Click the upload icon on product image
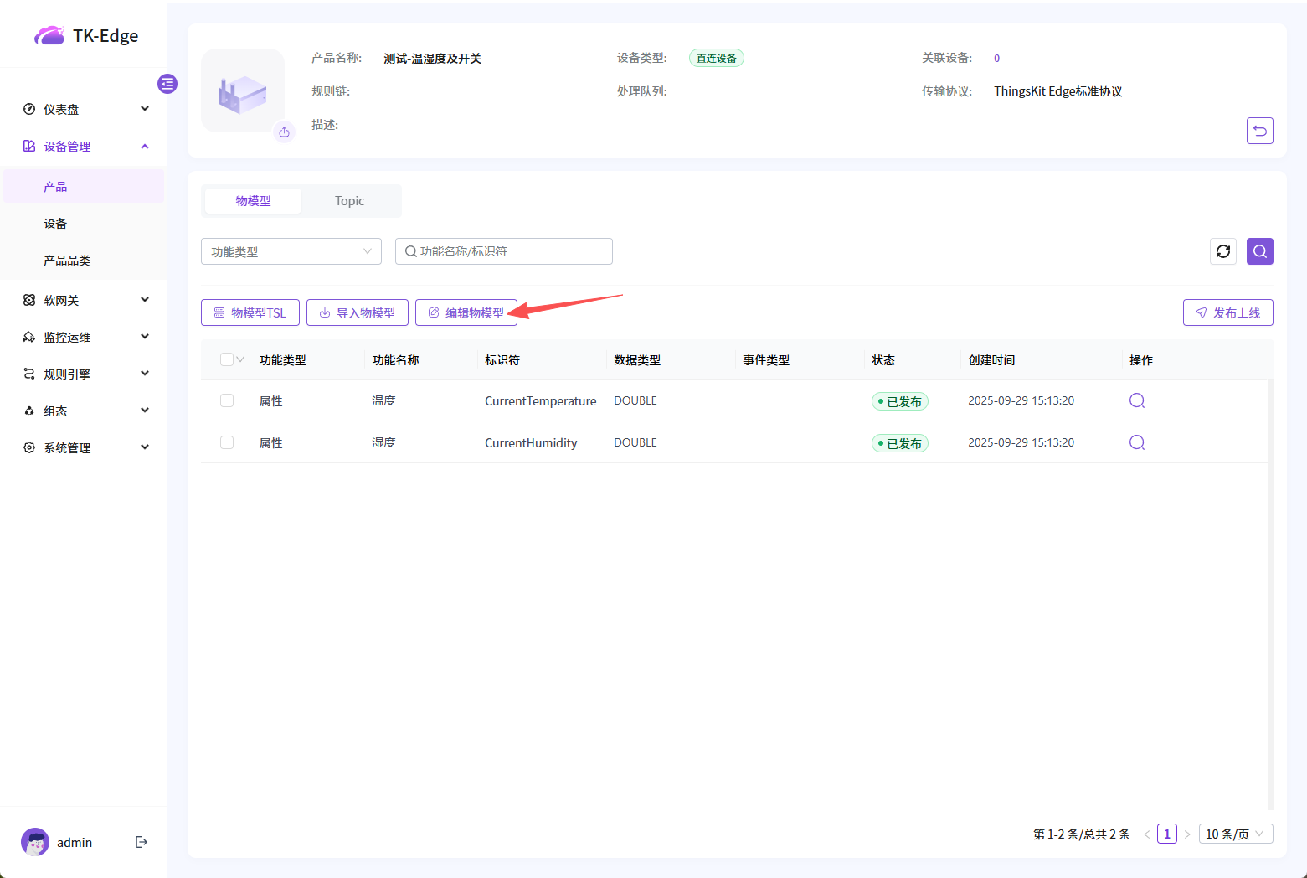The width and height of the screenshot is (1307, 878). tap(285, 132)
